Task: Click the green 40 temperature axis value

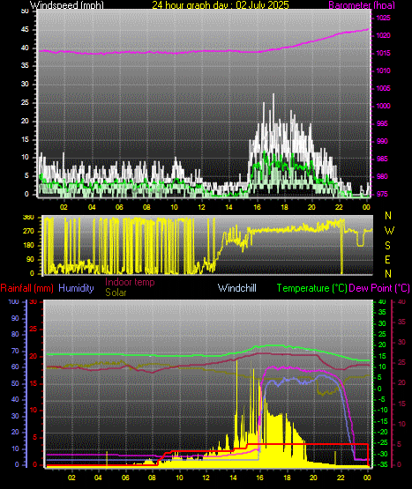Action: point(382,301)
